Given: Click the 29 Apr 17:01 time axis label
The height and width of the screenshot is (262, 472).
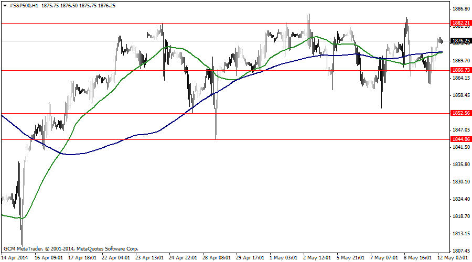Looking at the screenshot, I should [250, 258].
